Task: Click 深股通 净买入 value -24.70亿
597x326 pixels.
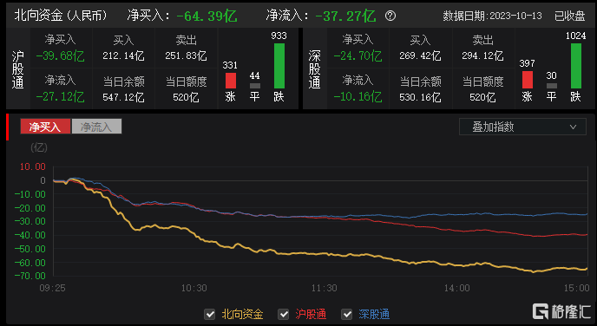Action: [358, 56]
